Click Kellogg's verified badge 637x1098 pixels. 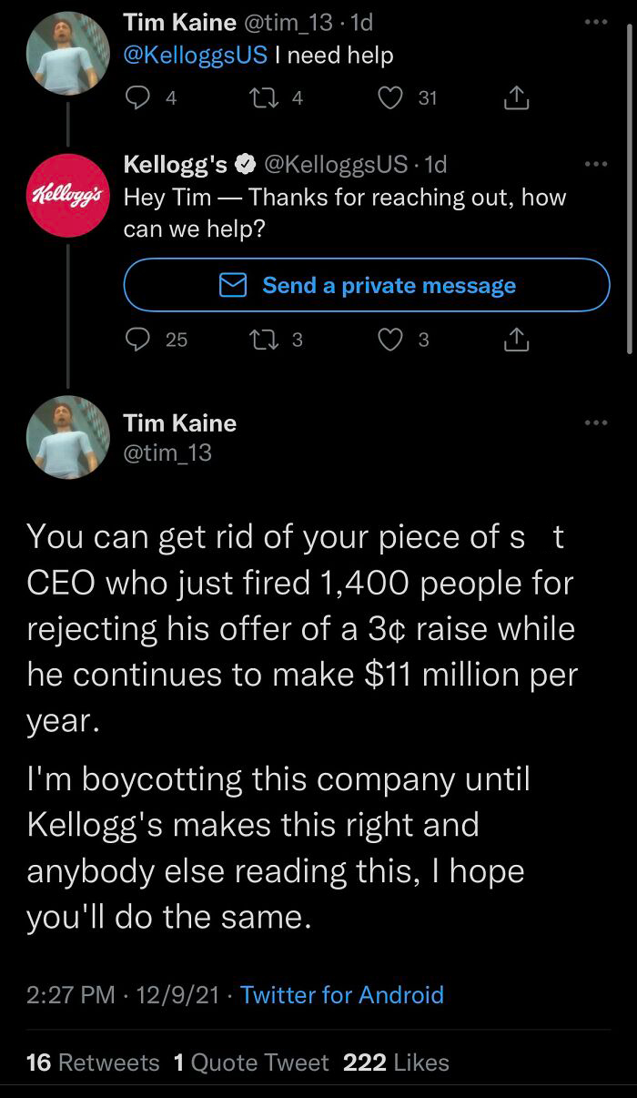tap(243, 165)
